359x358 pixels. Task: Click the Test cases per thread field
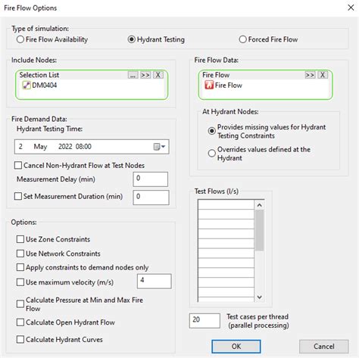(204, 321)
